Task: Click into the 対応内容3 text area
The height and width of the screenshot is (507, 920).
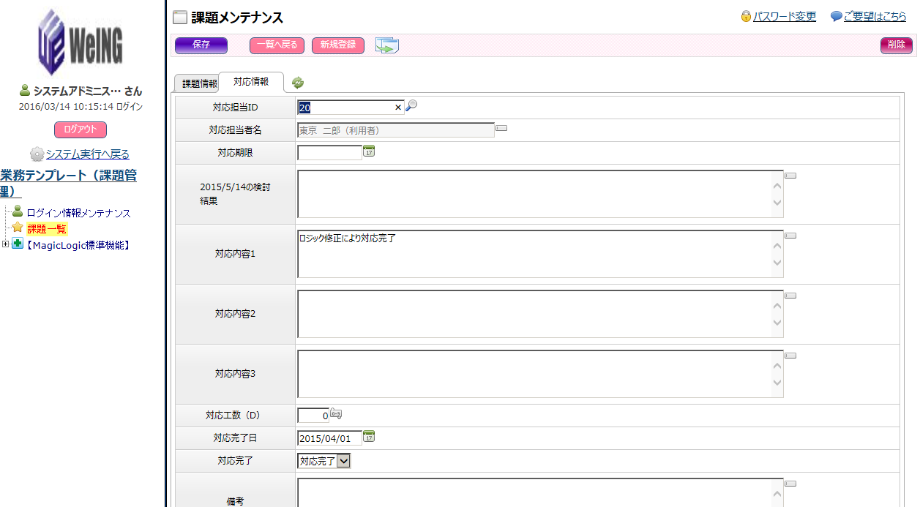Action: tap(539, 374)
